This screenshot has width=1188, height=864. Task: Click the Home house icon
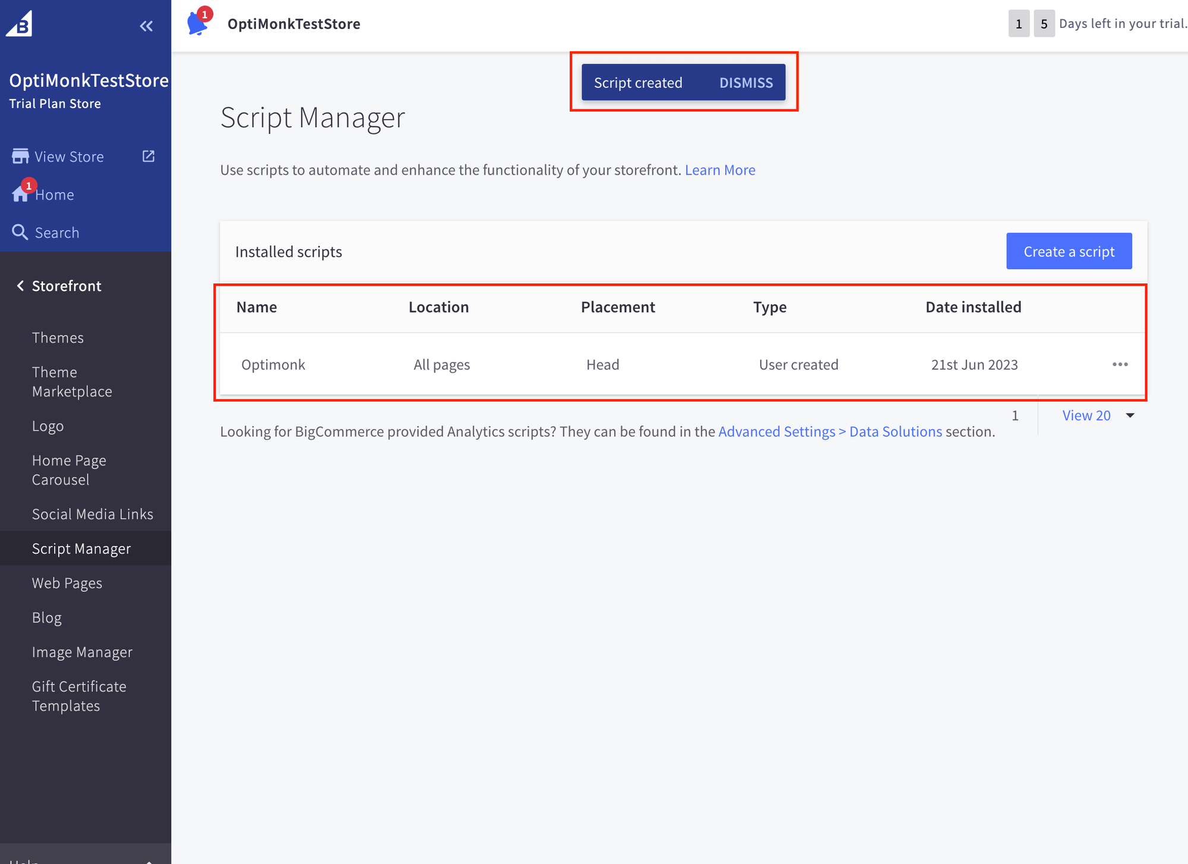tap(20, 194)
